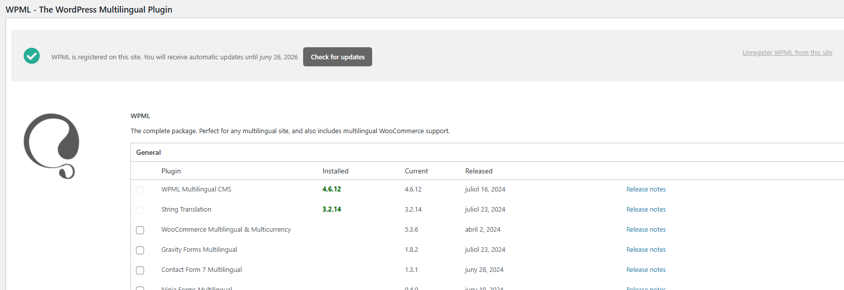
Task: Open release notes for WPML Multilingual CMS
Action: (x=646, y=189)
